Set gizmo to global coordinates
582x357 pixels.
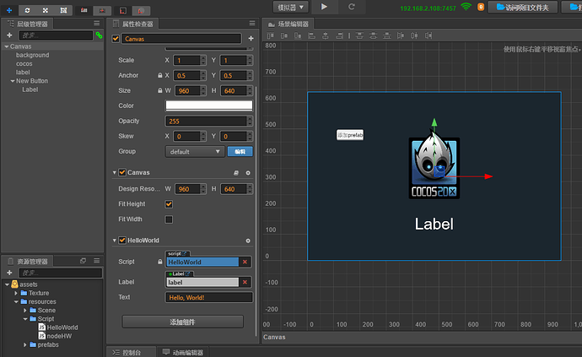[x=141, y=11]
